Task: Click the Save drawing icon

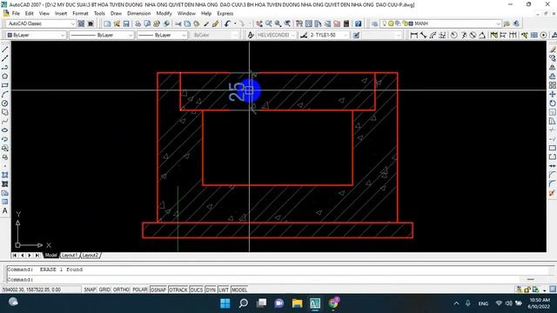Action: point(126,23)
